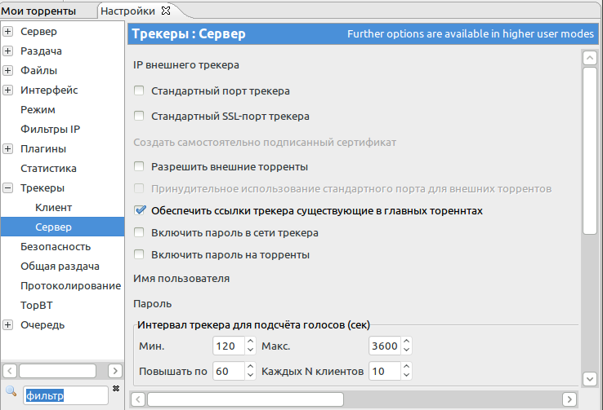The height and width of the screenshot is (410, 603).
Task: Open the Режим settings section
Action: click(x=38, y=110)
